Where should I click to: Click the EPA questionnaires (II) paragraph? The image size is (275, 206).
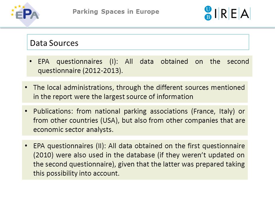pos(139,160)
